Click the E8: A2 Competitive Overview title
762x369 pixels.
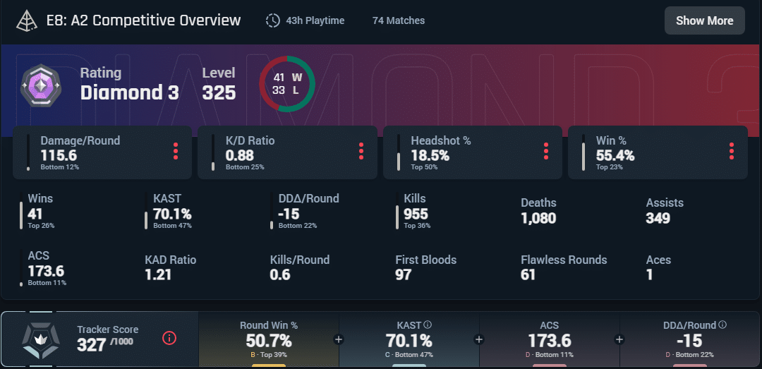pyautogui.click(x=143, y=20)
